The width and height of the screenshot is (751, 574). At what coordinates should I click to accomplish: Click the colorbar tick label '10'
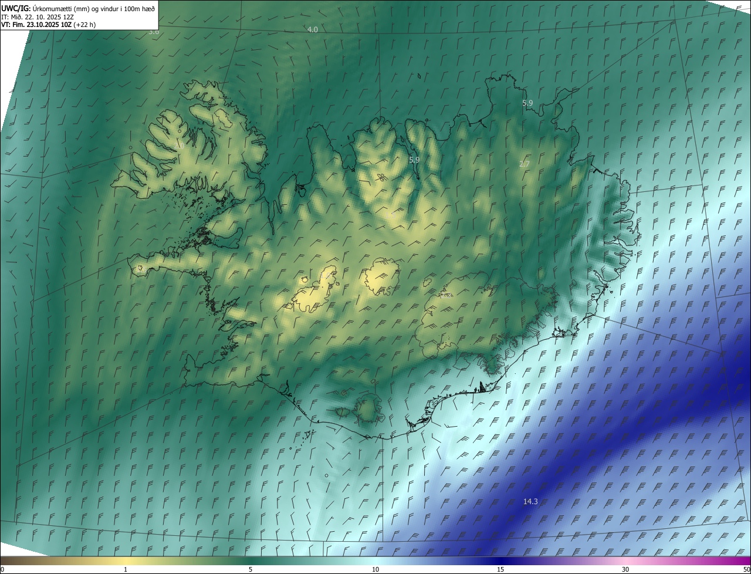(x=375, y=569)
